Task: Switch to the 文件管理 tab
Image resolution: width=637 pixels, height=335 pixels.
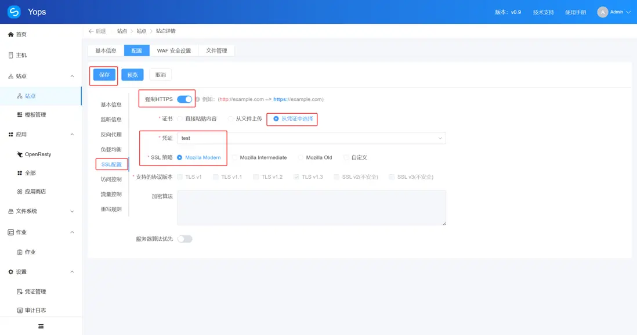Action: (216, 51)
